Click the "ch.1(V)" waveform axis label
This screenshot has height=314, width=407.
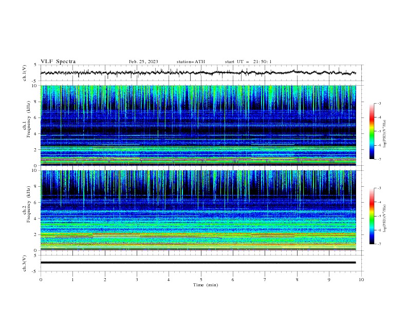coord(25,73)
